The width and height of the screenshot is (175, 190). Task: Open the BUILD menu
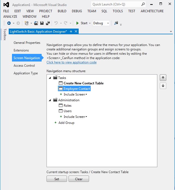pyautogui.click(x=62, y=11)
